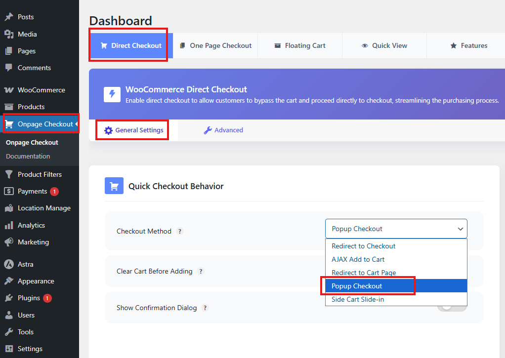
Task: Select Redirect to Checkout option
Action: point(396,246)
